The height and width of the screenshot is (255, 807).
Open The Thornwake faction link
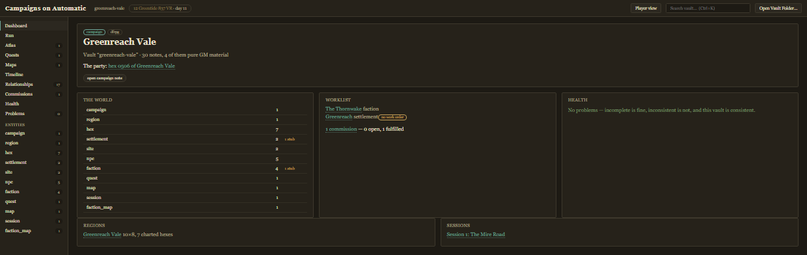tap(344, 109)
